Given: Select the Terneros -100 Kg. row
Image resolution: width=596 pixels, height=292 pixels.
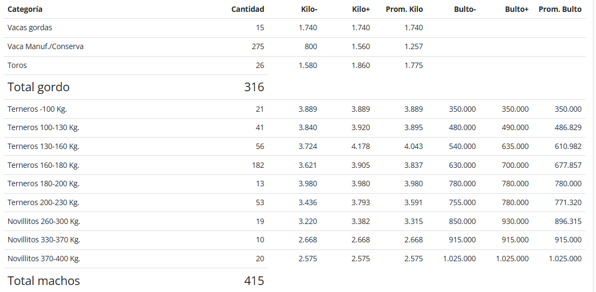Looking at the screenshot, I should [295, 109].
